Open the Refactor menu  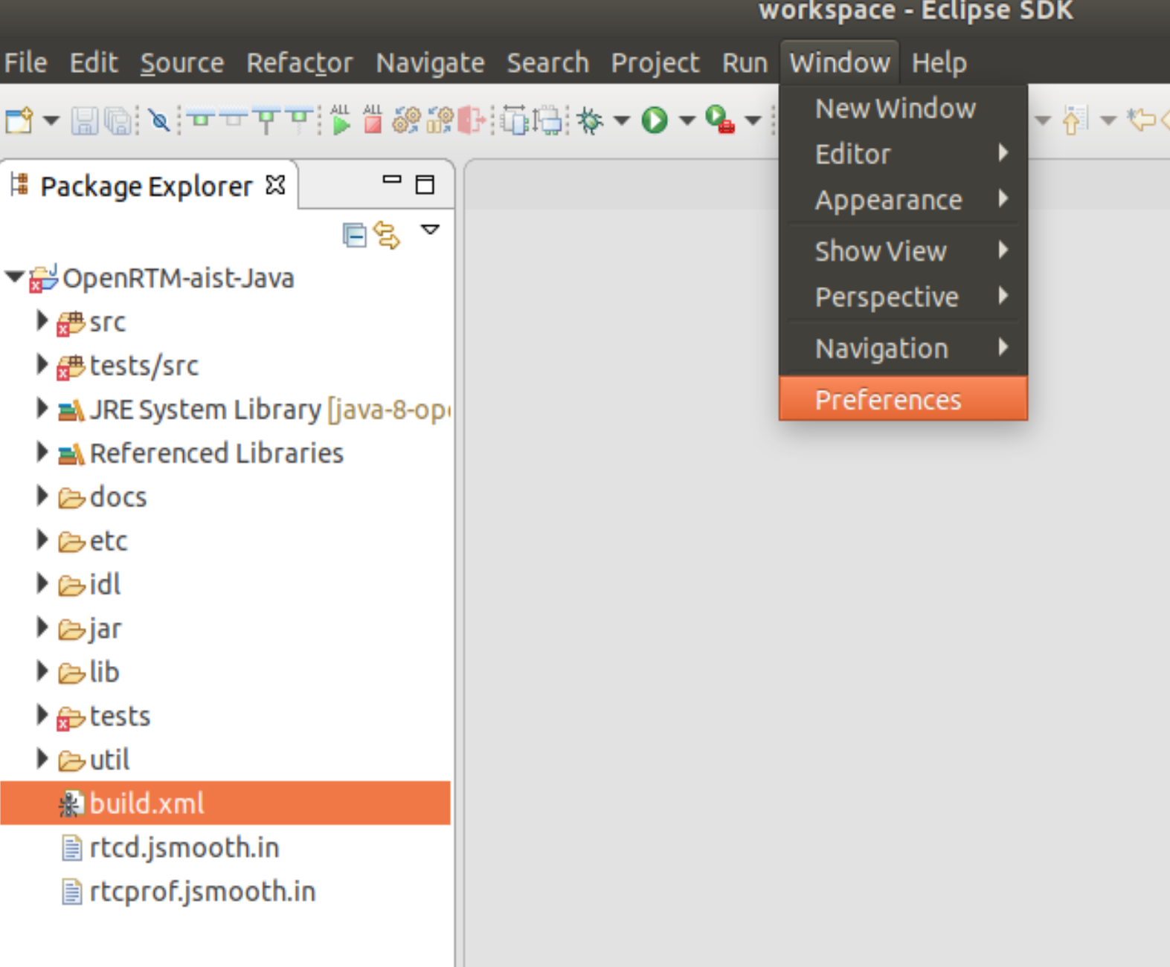[300, 62]
